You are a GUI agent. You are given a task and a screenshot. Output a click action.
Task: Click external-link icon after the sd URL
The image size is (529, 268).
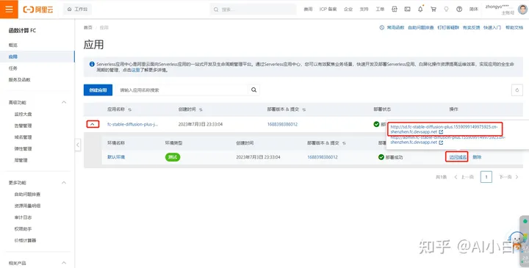441,132
